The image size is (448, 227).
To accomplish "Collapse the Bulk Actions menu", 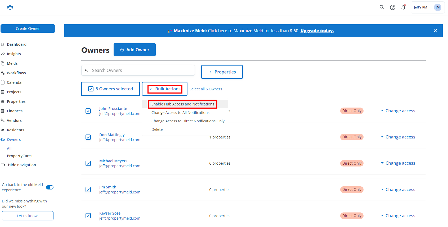I will coord(165,89).
